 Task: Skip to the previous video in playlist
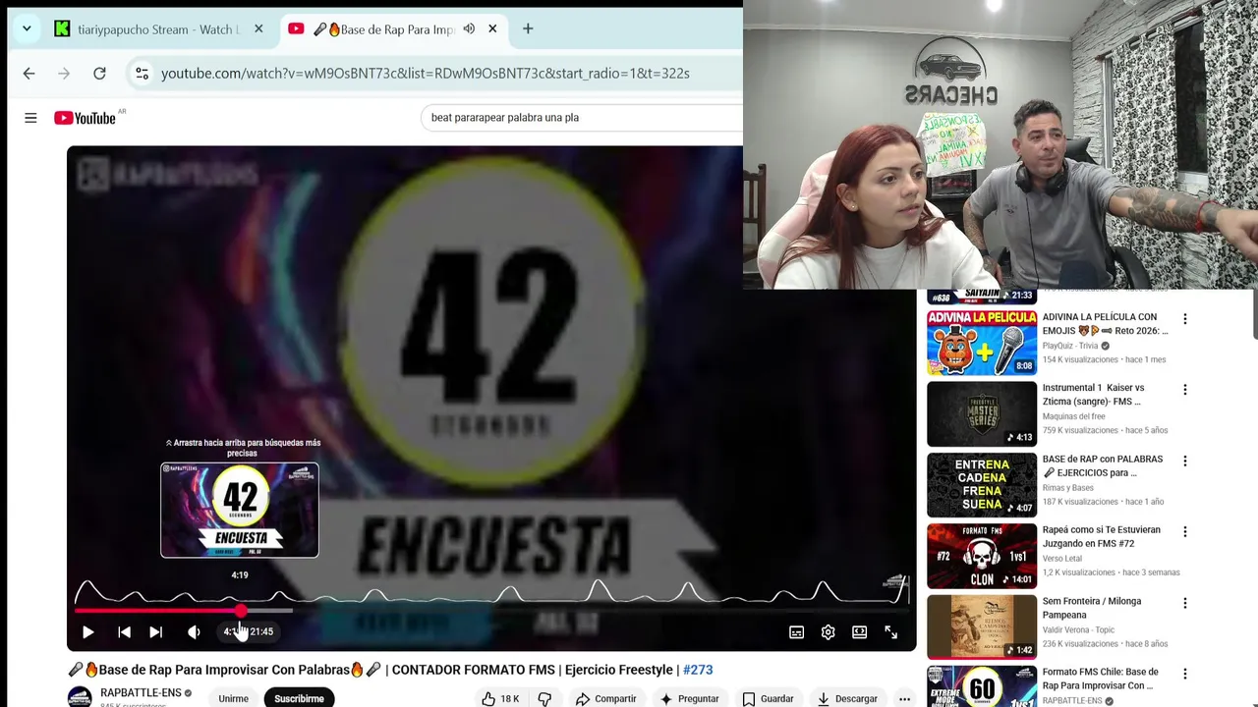[124, 632]
